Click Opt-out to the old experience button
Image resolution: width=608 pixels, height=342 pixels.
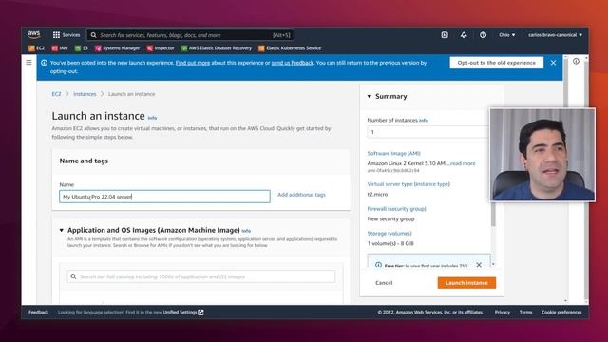coord(496,63)
